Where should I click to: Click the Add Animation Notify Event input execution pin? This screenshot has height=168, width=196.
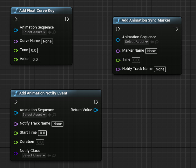coord(16,102)
